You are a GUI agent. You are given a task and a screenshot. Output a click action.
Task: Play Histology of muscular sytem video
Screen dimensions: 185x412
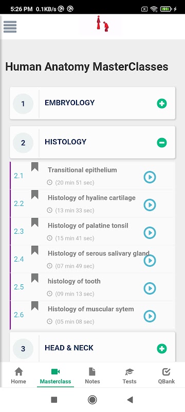(x=150, y=316)
